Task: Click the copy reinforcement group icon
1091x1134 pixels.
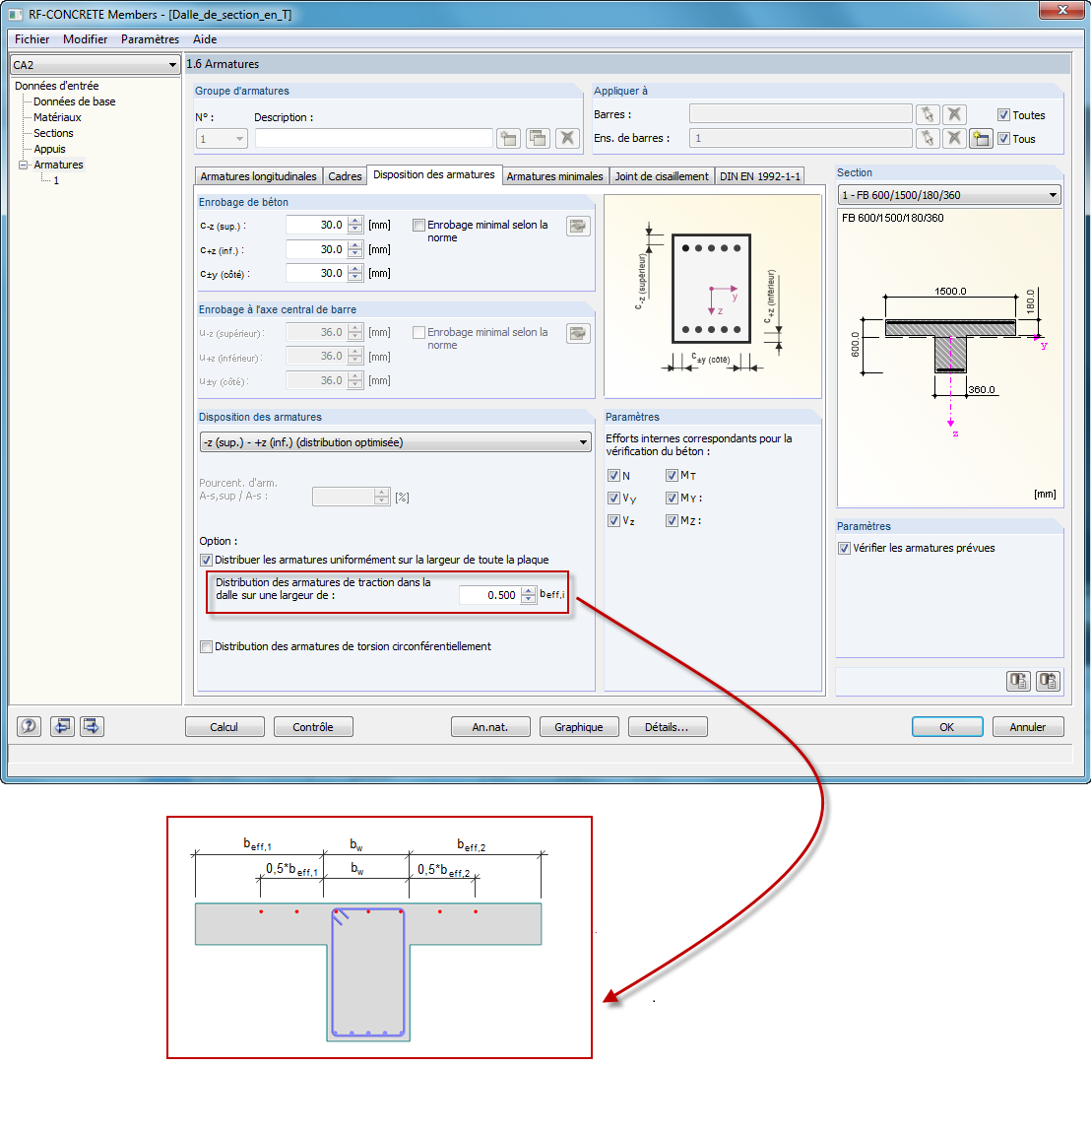Action: click(538, 138)
